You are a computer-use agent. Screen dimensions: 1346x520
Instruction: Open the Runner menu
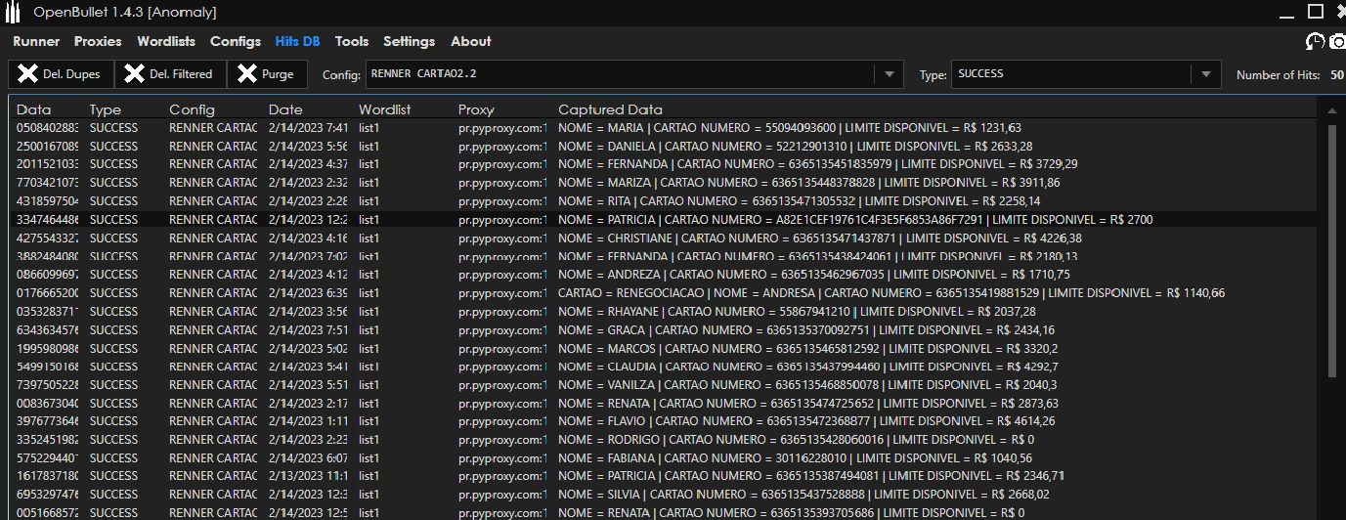(x=36, y=41)
